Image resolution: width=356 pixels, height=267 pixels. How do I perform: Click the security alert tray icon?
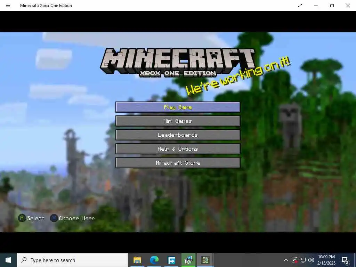click(x=294, y=260)
